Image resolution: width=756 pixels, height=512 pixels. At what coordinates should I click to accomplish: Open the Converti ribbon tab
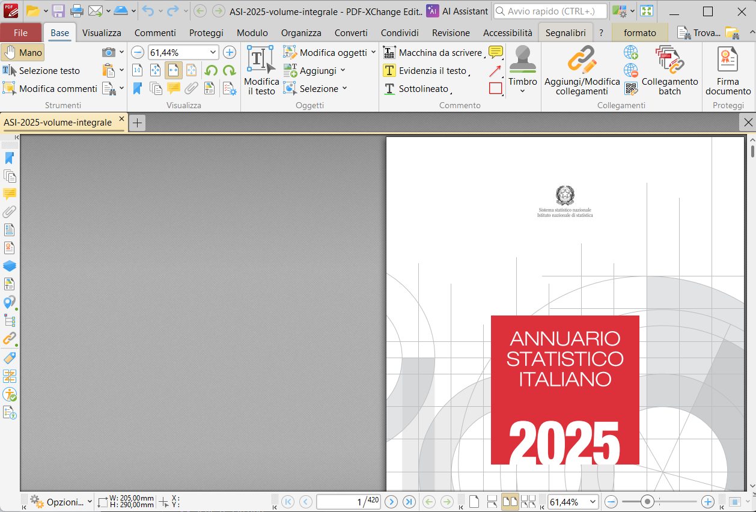[x=351, y=32]
